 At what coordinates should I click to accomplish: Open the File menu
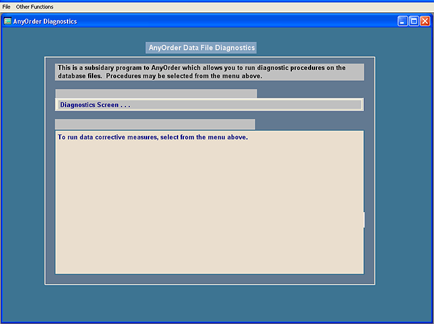[x=6, y=6]
